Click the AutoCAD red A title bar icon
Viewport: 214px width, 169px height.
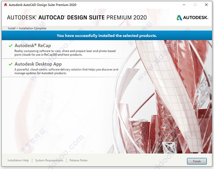(5, 5)
